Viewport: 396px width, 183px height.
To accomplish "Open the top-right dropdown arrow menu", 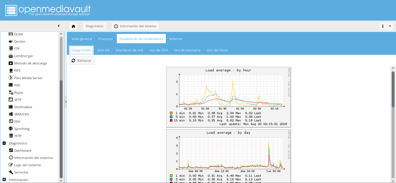I will pyautogui.click(x=390, y=26).
